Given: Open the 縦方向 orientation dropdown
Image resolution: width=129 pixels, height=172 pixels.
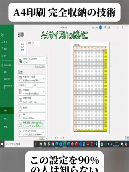Looking at the screenshot, I should [x=32, y=108].
